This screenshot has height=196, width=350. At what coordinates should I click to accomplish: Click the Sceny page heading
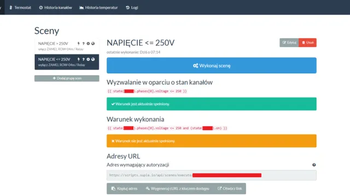[46, 30]
